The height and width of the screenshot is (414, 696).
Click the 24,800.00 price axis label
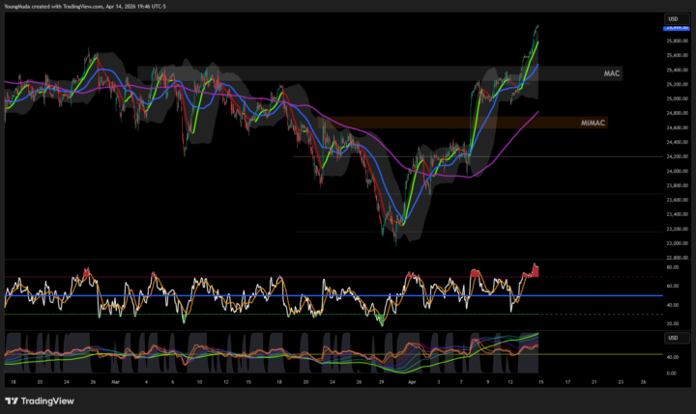(x=677, y=113)
